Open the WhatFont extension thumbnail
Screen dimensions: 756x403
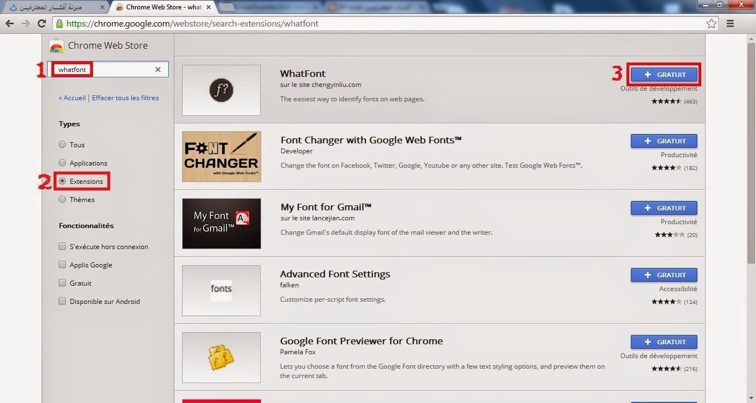[x=221, y=90]
